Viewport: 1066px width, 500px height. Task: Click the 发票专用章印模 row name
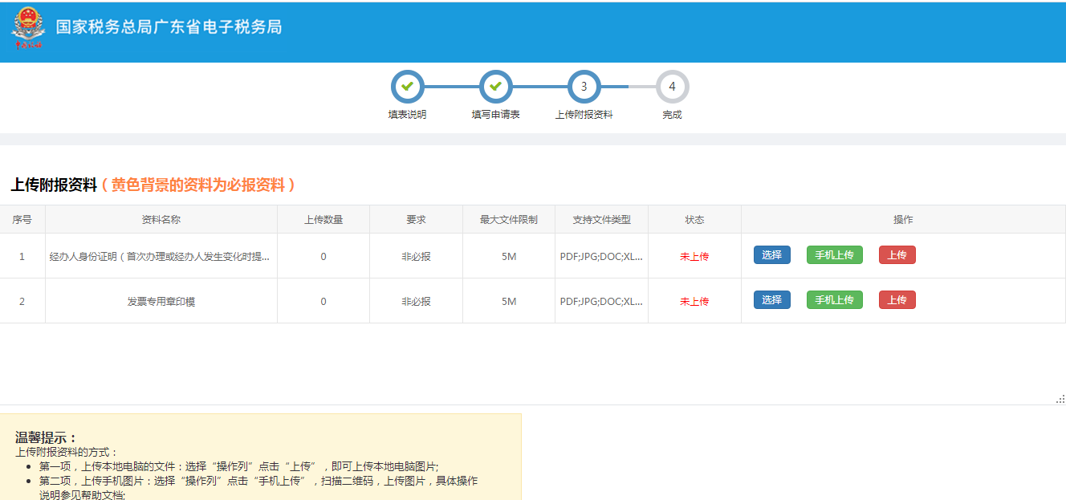pyautogui.click(x=161, y=299)
